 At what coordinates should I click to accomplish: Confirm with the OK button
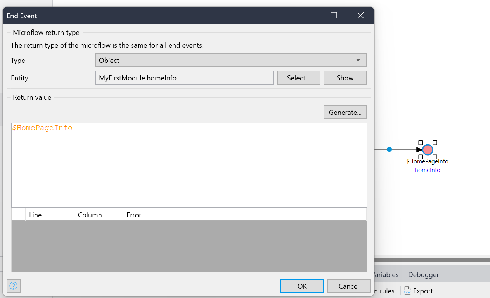coord(302,286)
